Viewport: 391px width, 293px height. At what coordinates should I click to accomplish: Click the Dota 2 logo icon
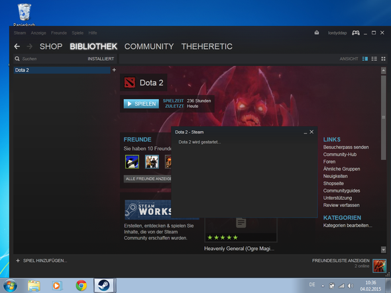coord(130,83)
